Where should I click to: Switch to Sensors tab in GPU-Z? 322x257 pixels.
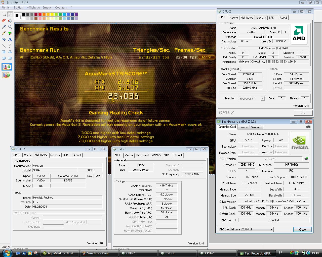(x=244, y=127)
